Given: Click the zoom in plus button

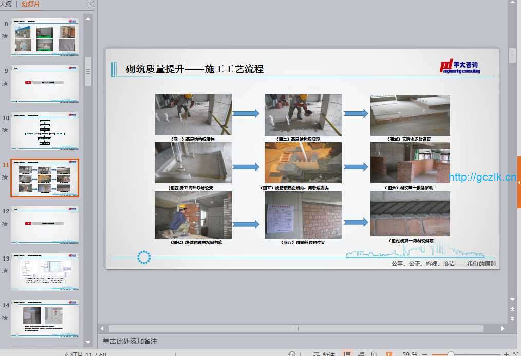Looking at the screenshot, I should [506, 354].
